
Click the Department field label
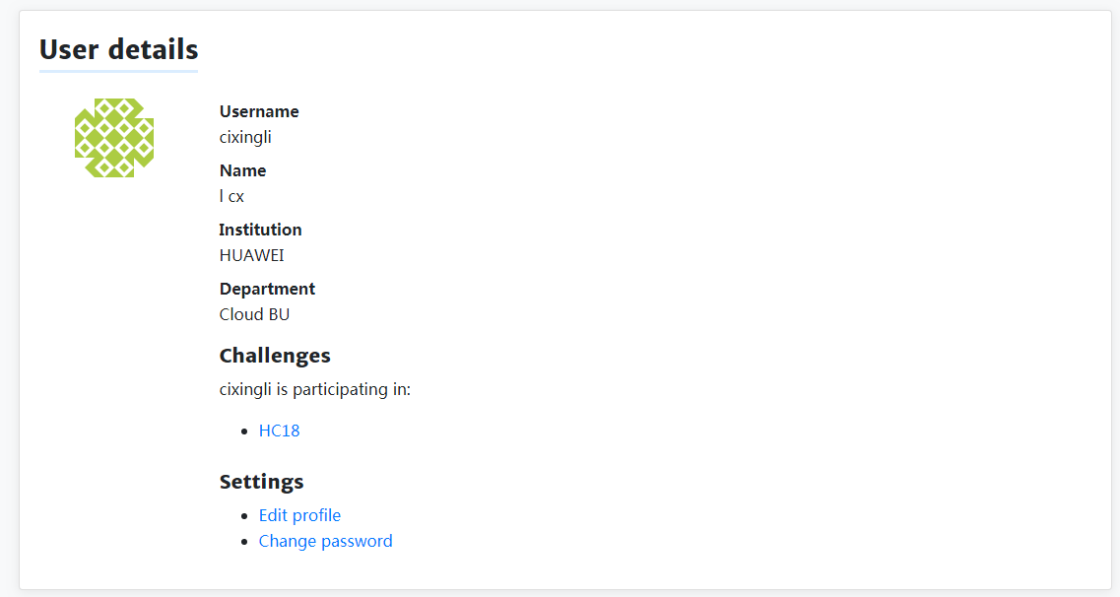click(267, 289)
